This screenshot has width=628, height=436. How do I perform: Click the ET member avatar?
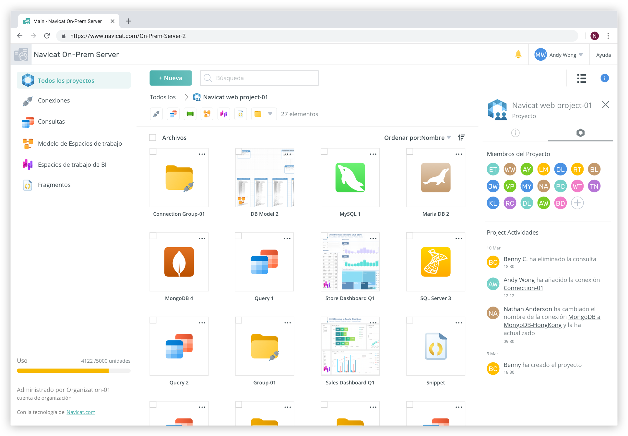click(x=493, y=169)
